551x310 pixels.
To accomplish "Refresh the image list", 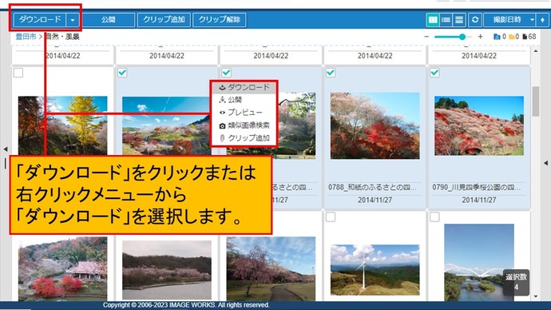I will pos(475,20).
